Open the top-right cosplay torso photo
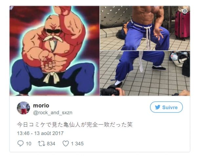The height and width of the screenshot is (156, 200). pos(145,28)
